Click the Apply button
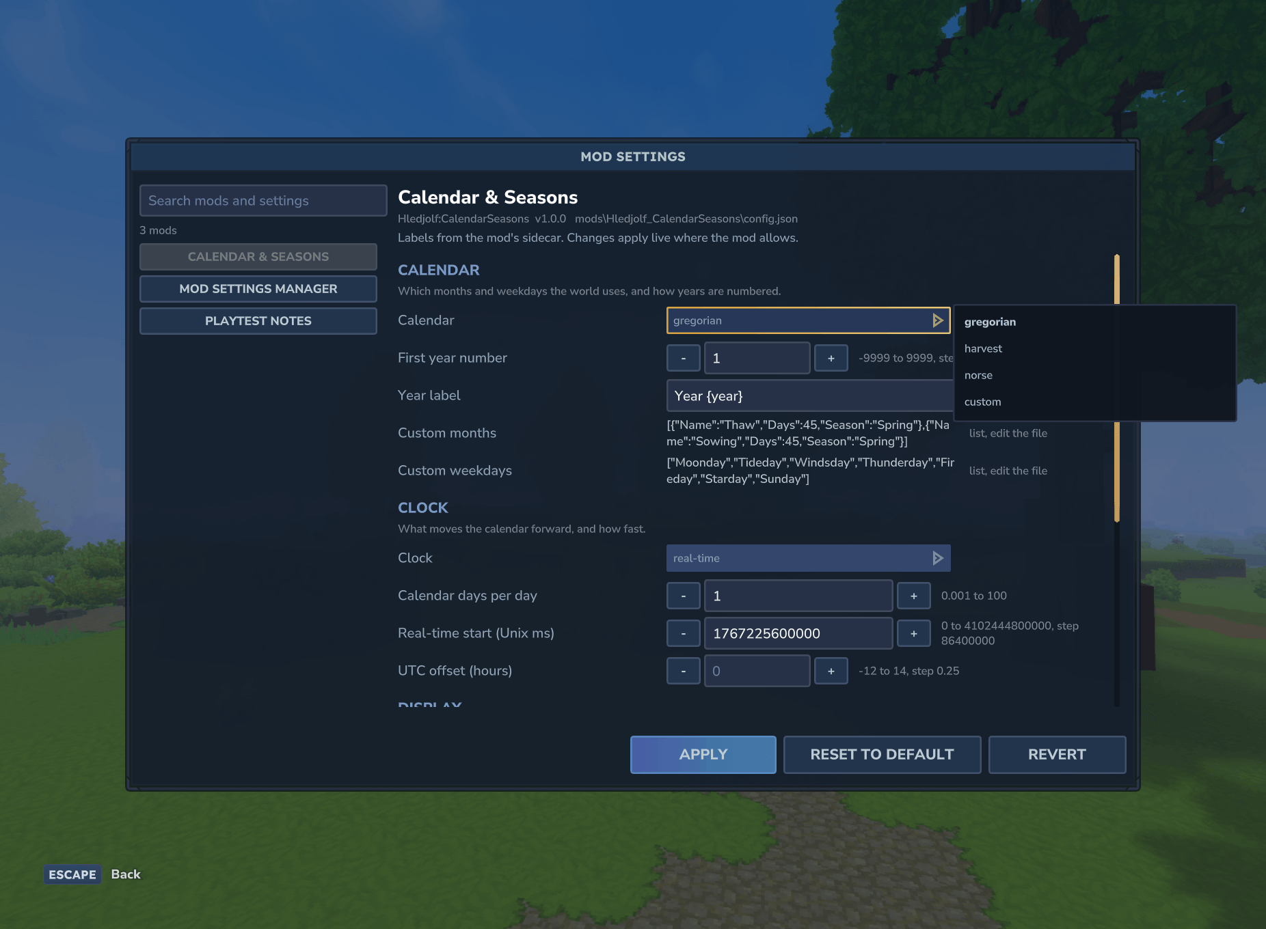The height and width of the screenshot is (929, 1266). point(703,754)
